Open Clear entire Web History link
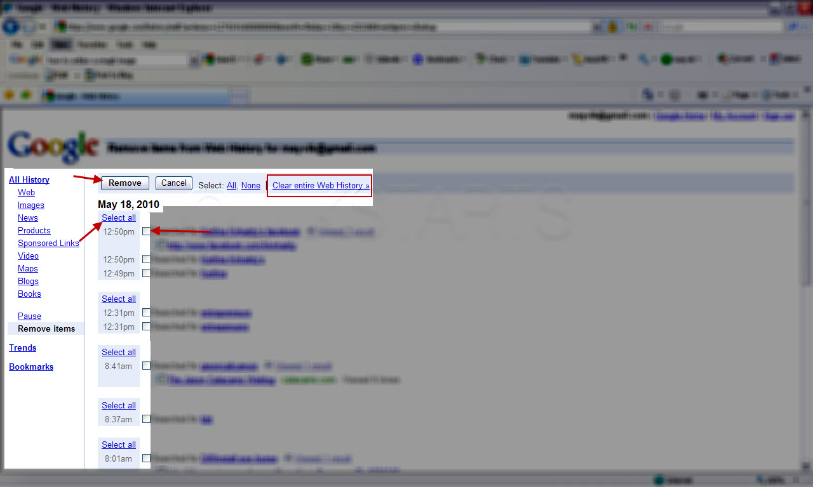 pos(321,186)
